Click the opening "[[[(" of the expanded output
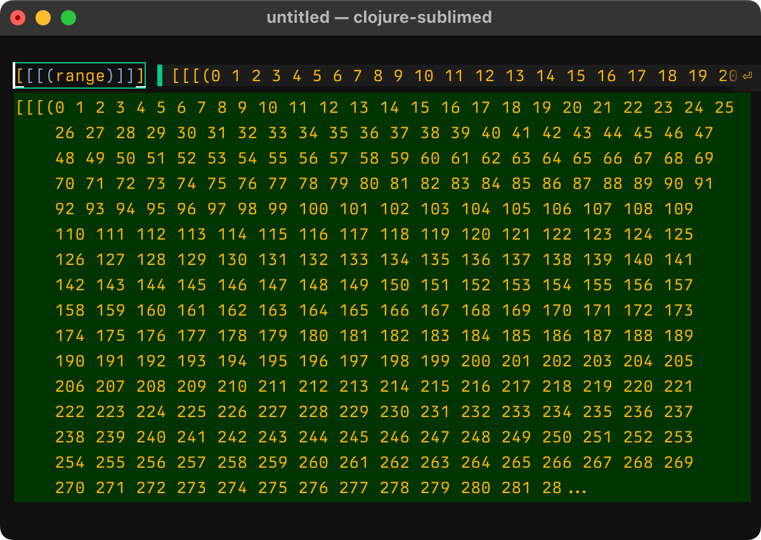 click(x=36, y=108)
